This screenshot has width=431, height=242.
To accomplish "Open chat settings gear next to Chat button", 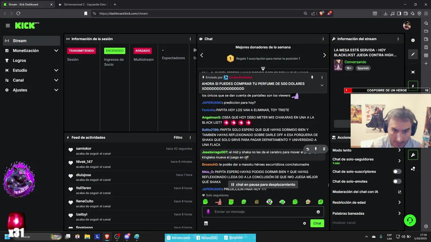I will 304,223.
